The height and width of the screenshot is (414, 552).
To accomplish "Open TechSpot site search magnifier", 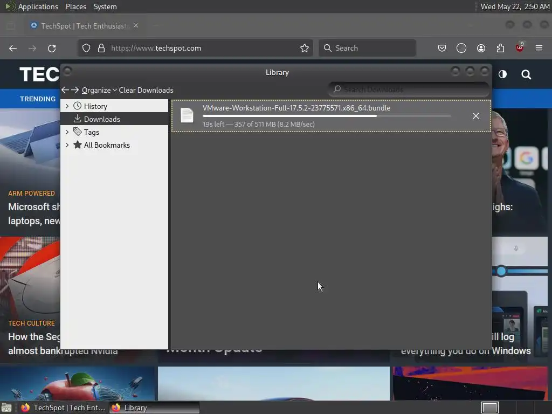I will pos(526,74).
